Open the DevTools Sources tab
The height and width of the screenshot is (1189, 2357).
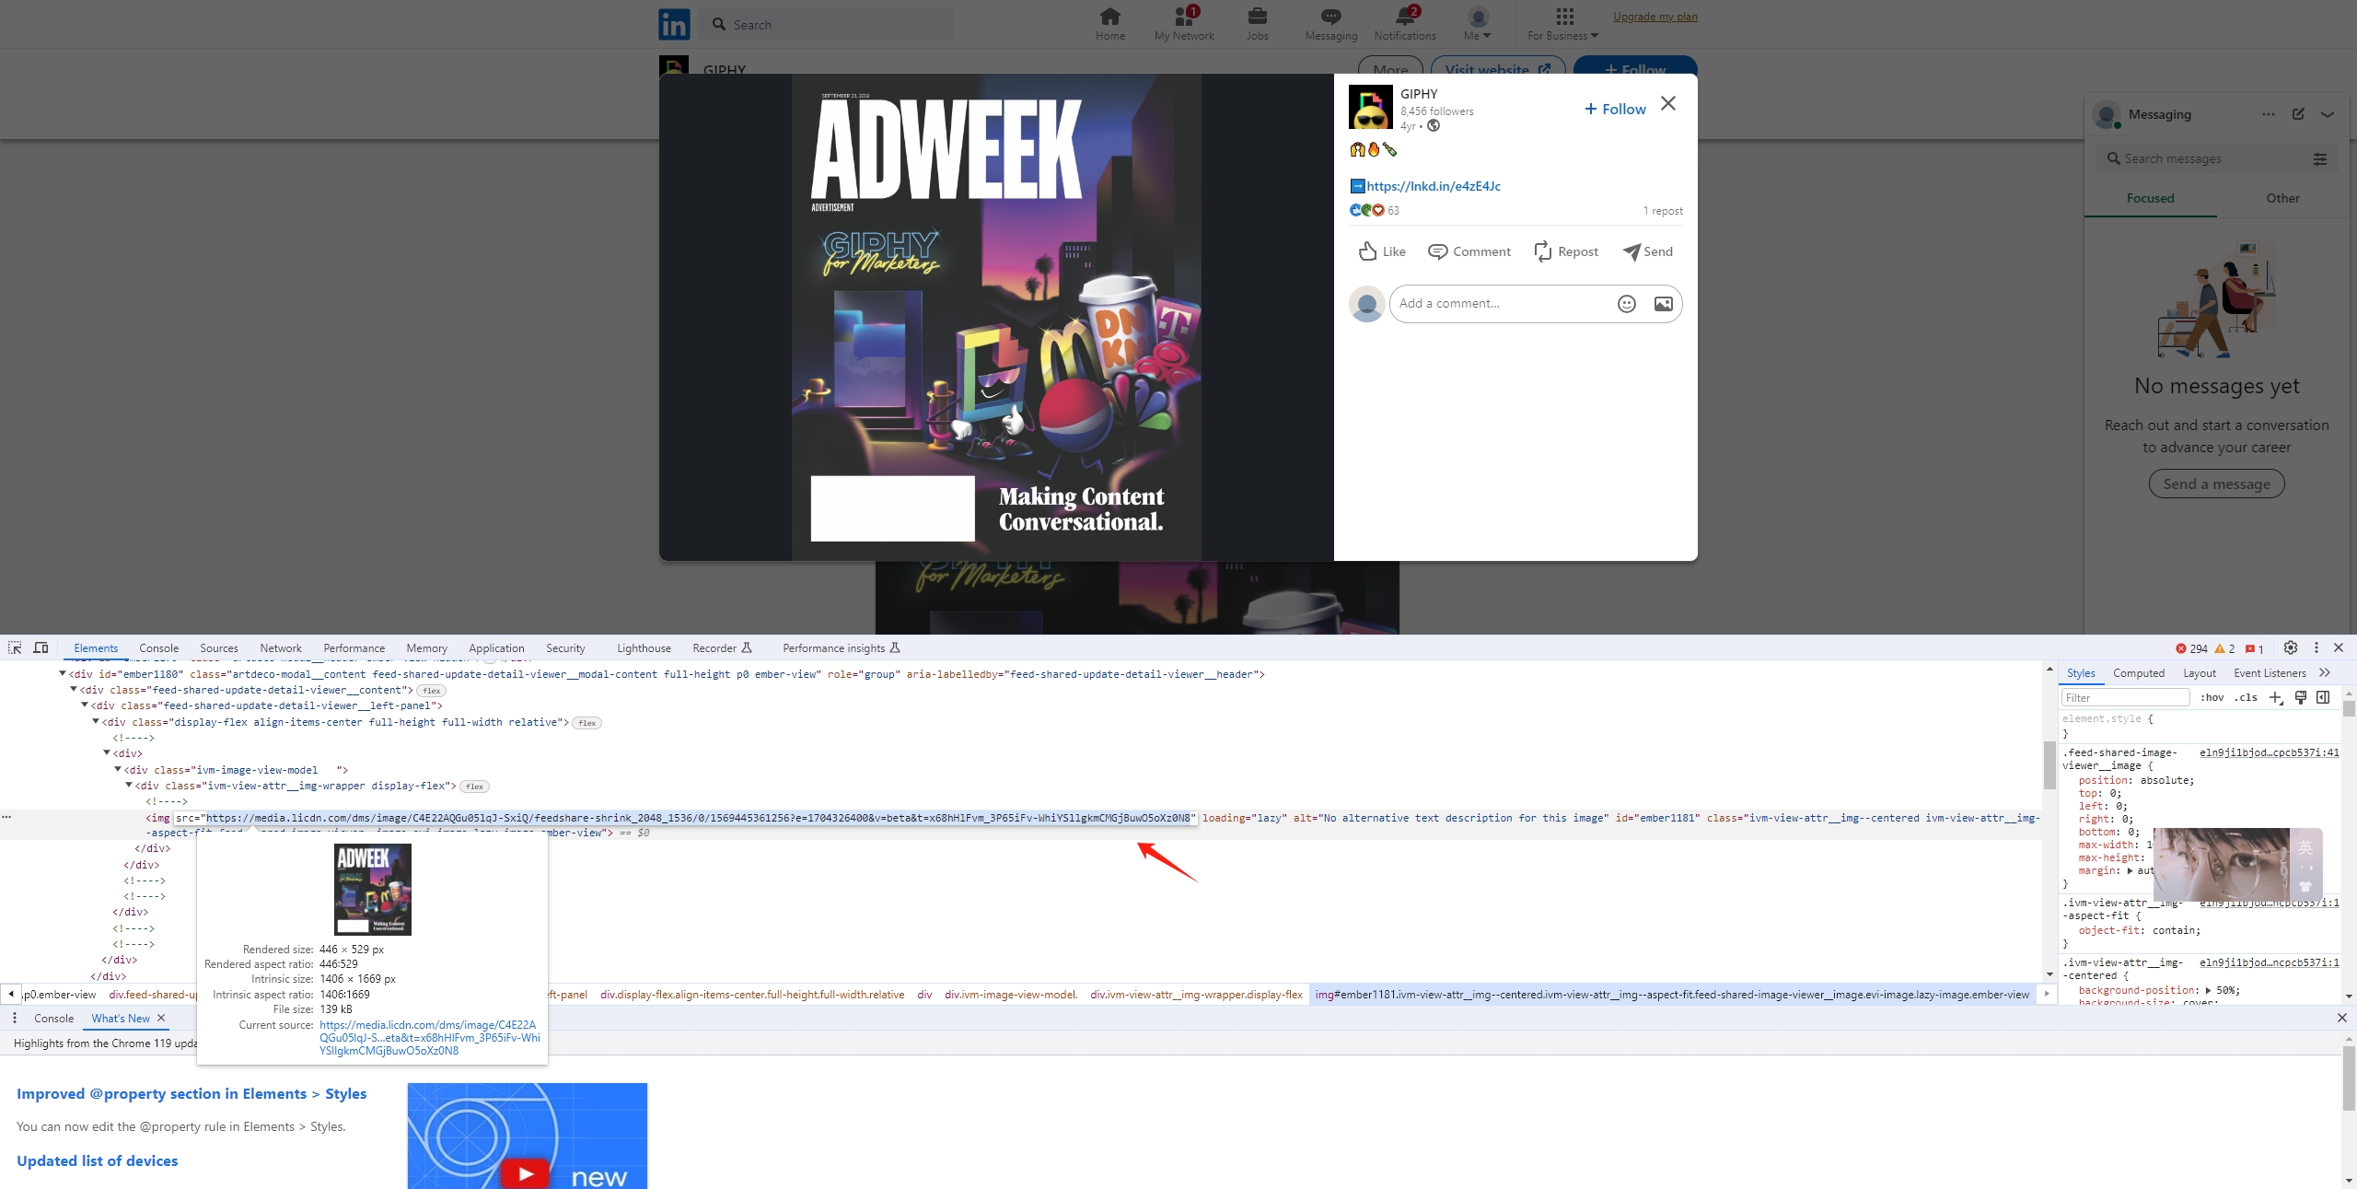(x=219, y=648)
